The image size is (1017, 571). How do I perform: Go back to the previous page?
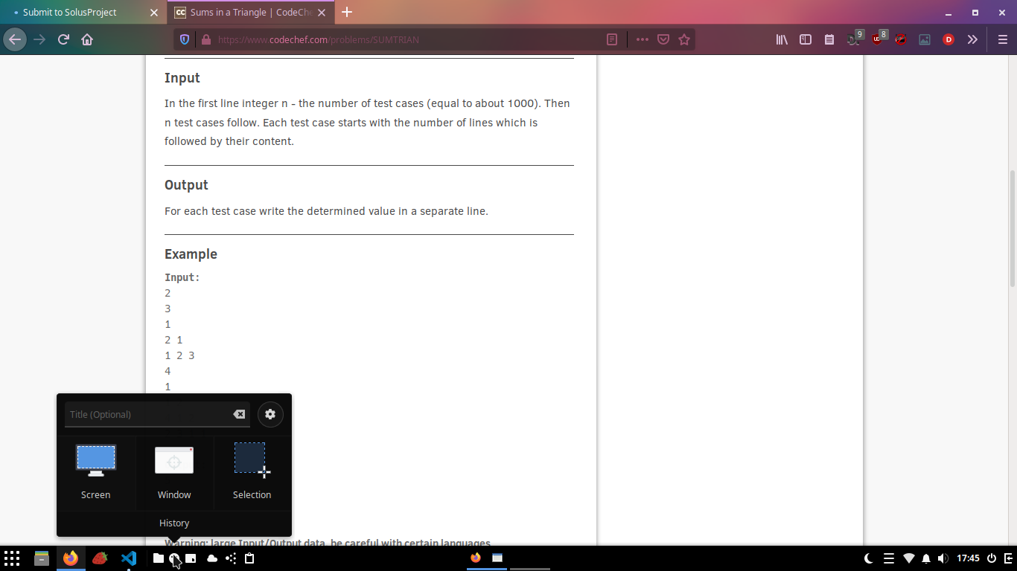[x=15, y=39]
